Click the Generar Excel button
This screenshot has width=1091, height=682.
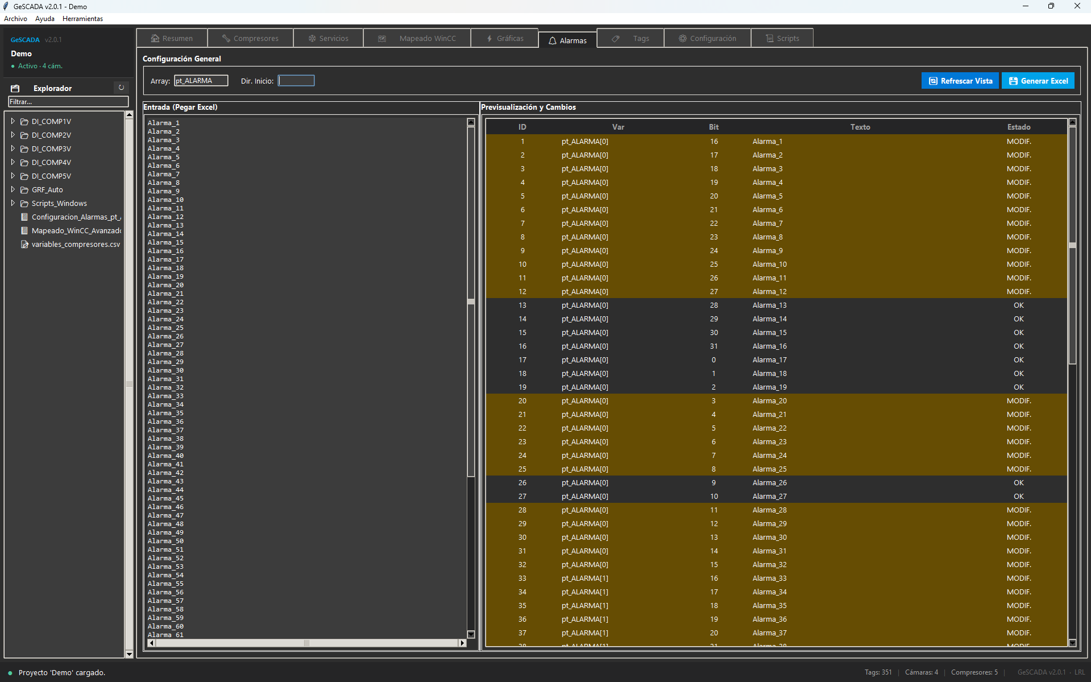1038,81
